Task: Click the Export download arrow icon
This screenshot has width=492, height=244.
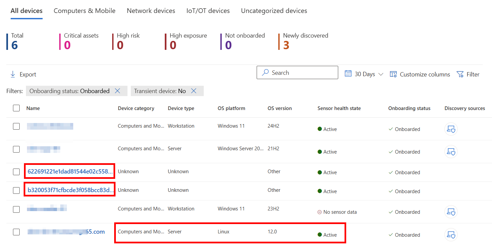Action: 13,74
